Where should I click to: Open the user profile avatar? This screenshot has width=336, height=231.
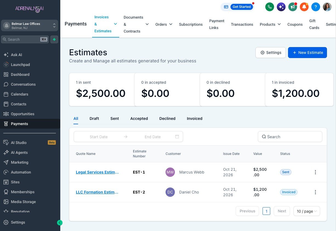pos(327,7)
